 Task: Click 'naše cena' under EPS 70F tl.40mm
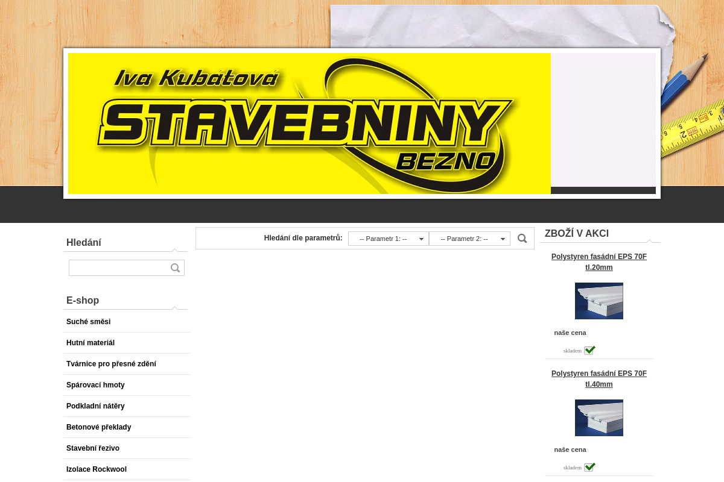tap(570, 449)
